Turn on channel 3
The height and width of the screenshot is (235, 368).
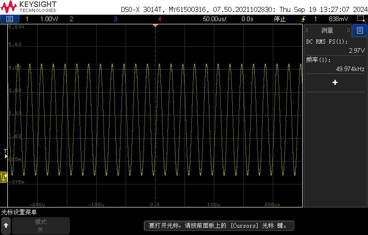pos(115,19)
